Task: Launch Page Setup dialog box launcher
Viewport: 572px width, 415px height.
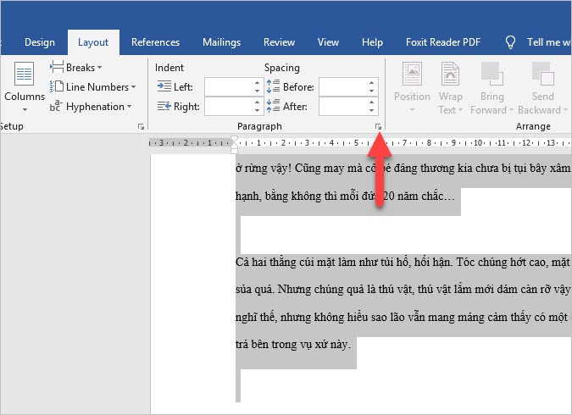Action: [x=141, y=126]
